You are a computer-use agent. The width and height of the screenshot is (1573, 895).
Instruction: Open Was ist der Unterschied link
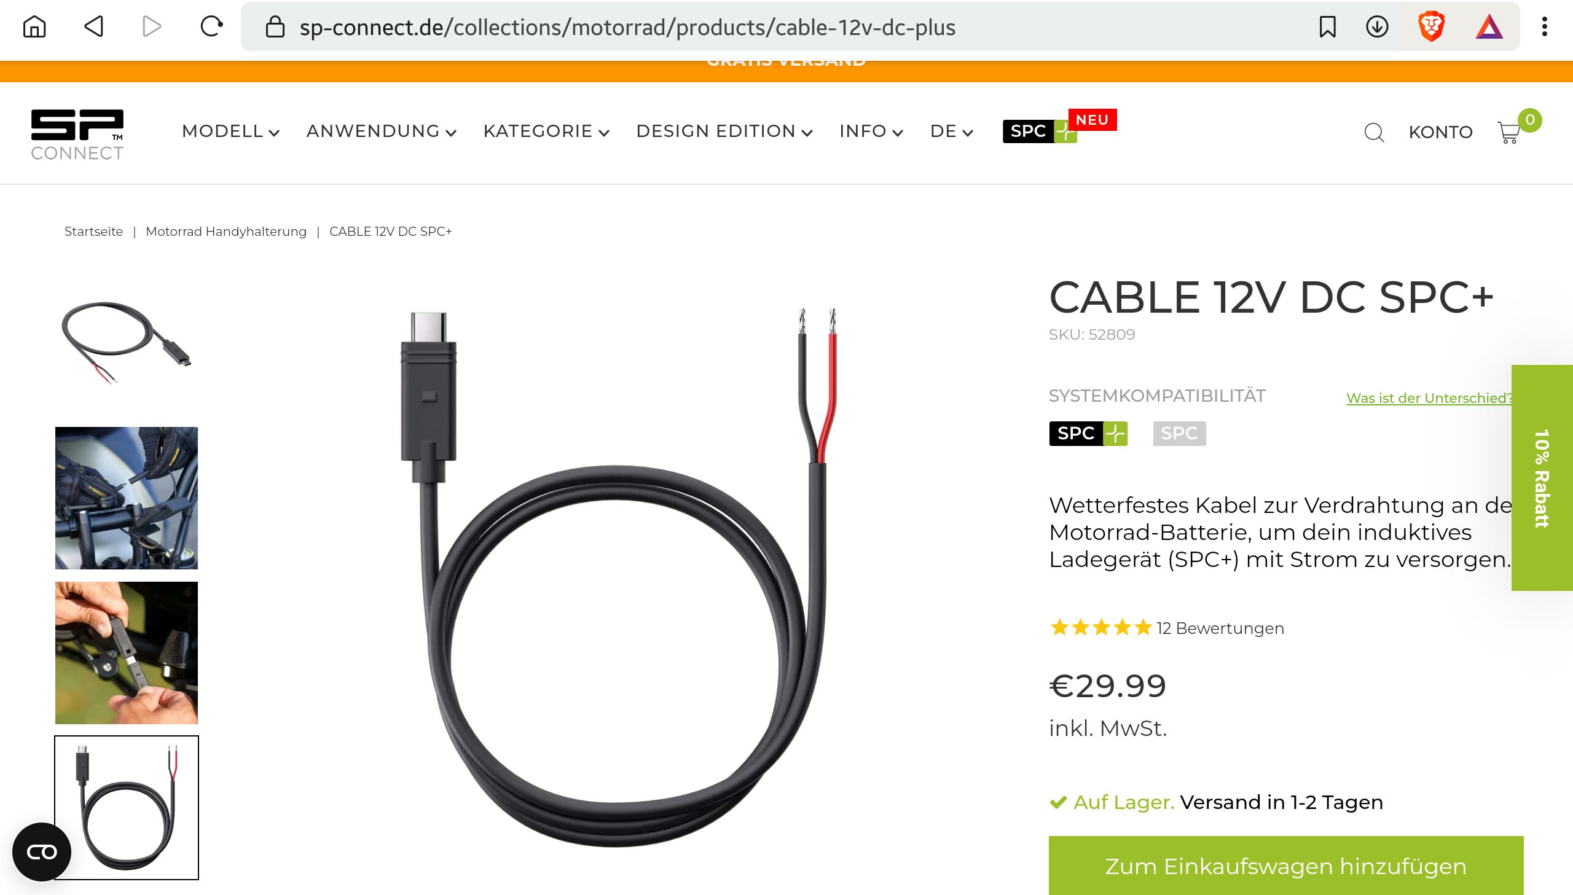click(1429, 398)
